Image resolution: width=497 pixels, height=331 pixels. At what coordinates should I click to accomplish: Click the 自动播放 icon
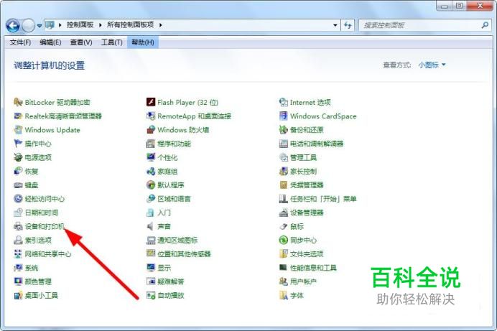coord(151,295)
